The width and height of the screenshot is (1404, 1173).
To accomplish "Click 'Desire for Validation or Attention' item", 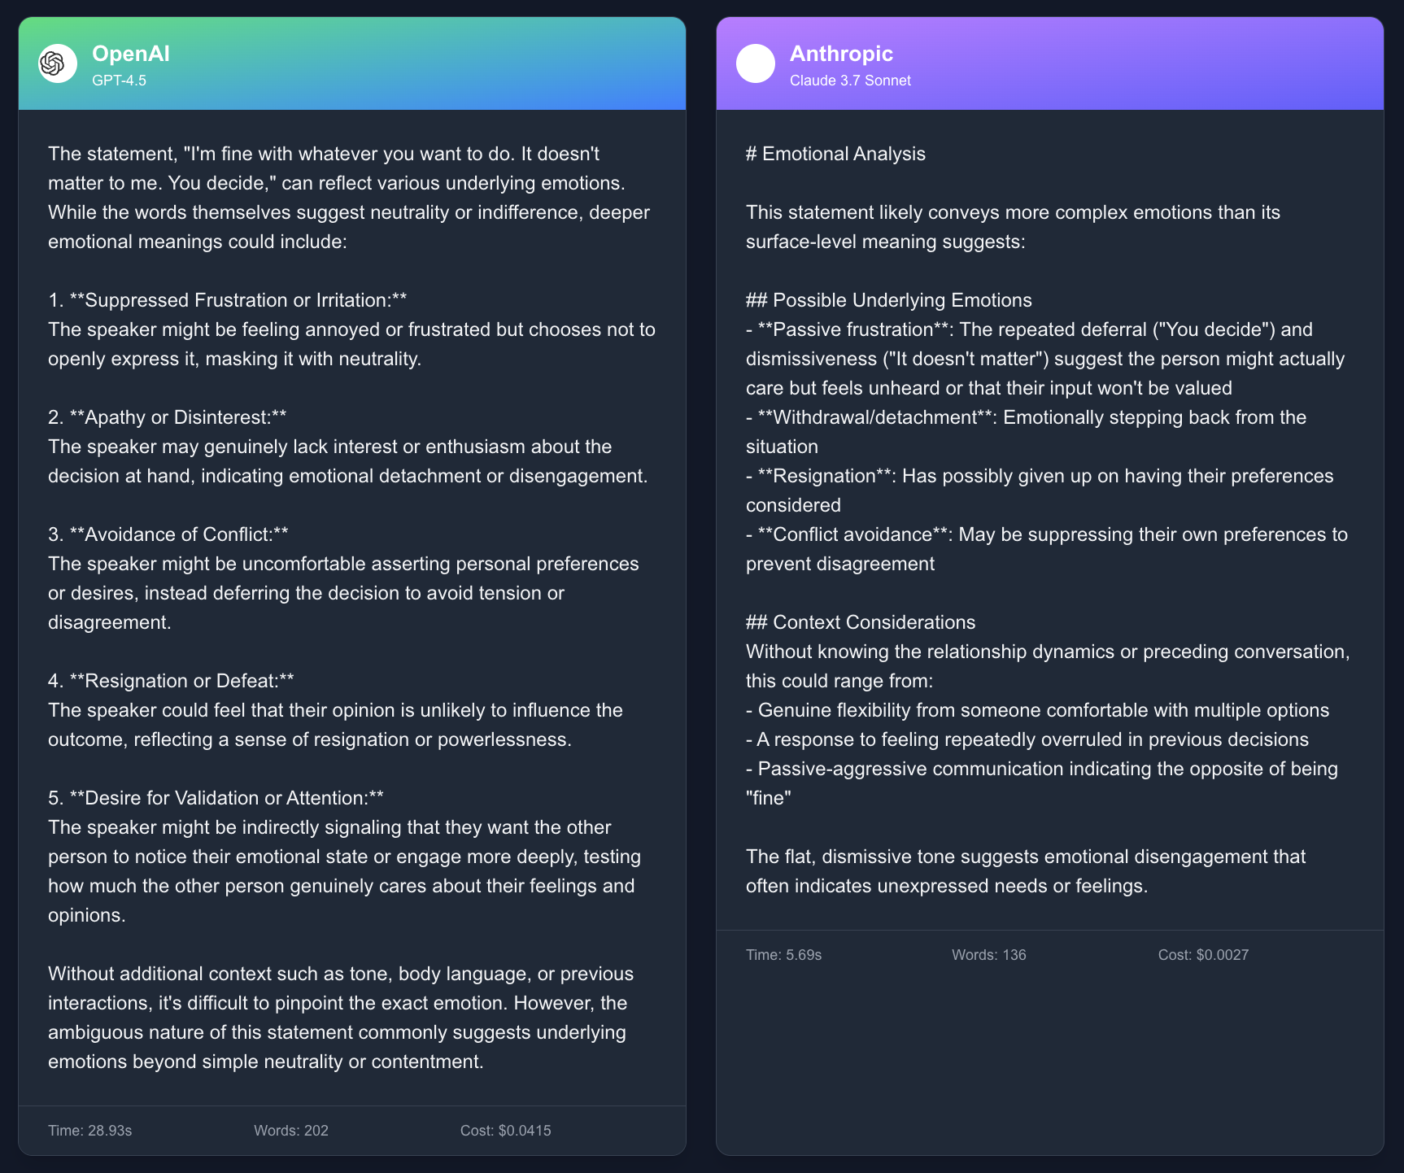I will (x=216, y=798).
